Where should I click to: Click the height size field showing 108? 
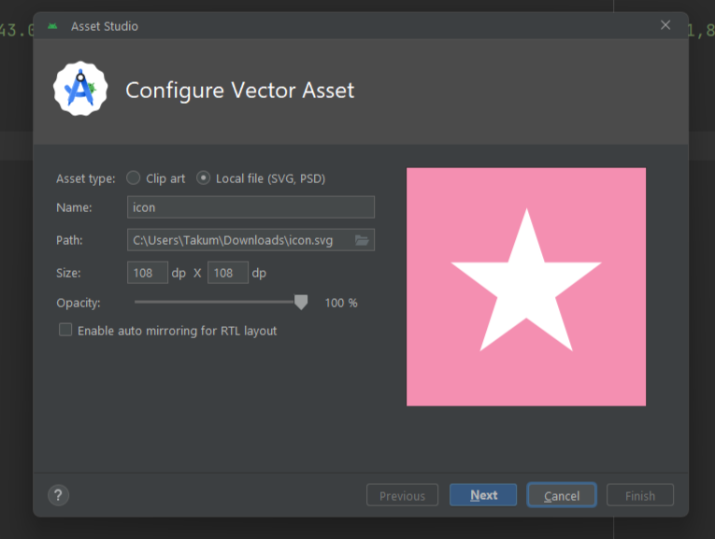228,273
